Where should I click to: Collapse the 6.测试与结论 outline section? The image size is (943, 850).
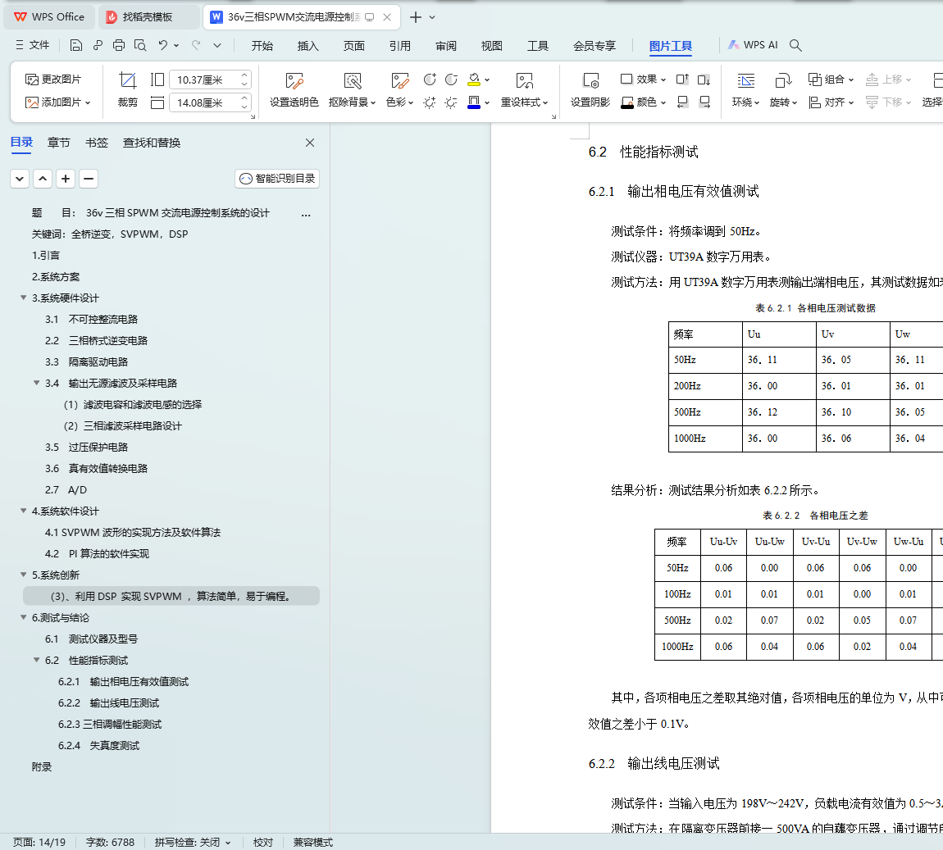(x=24, y=617)
